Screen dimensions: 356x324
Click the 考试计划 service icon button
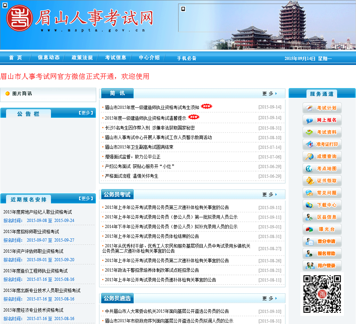[322, 108]
